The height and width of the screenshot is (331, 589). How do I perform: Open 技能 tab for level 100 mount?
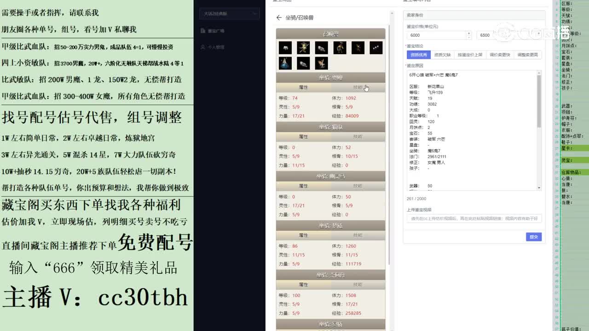(358, 285)
